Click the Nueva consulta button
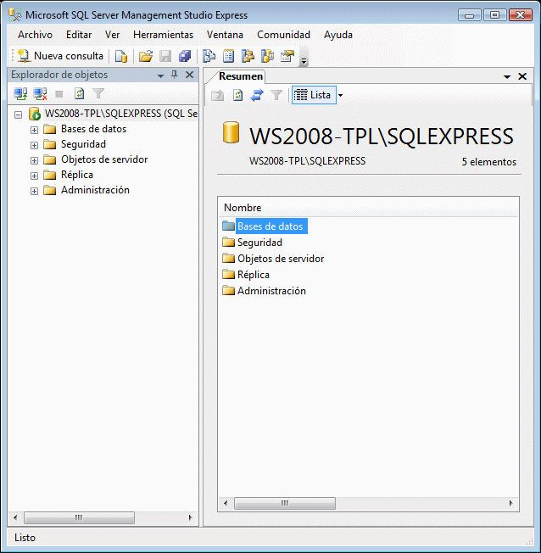541x553 pixels. pos(61,56)
